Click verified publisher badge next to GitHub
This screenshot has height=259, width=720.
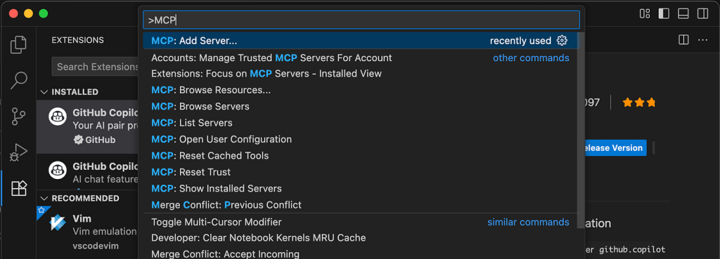coord(78,140)
